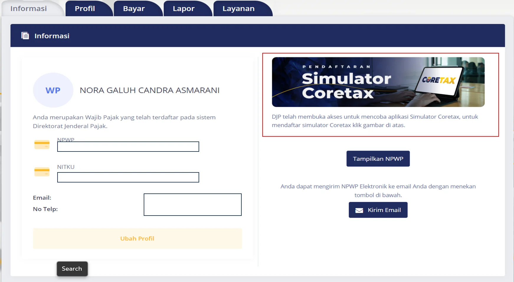Screen dimensions: 514x282
Task: Click the 'Email:' label
Action: click(x=42, y=198)
